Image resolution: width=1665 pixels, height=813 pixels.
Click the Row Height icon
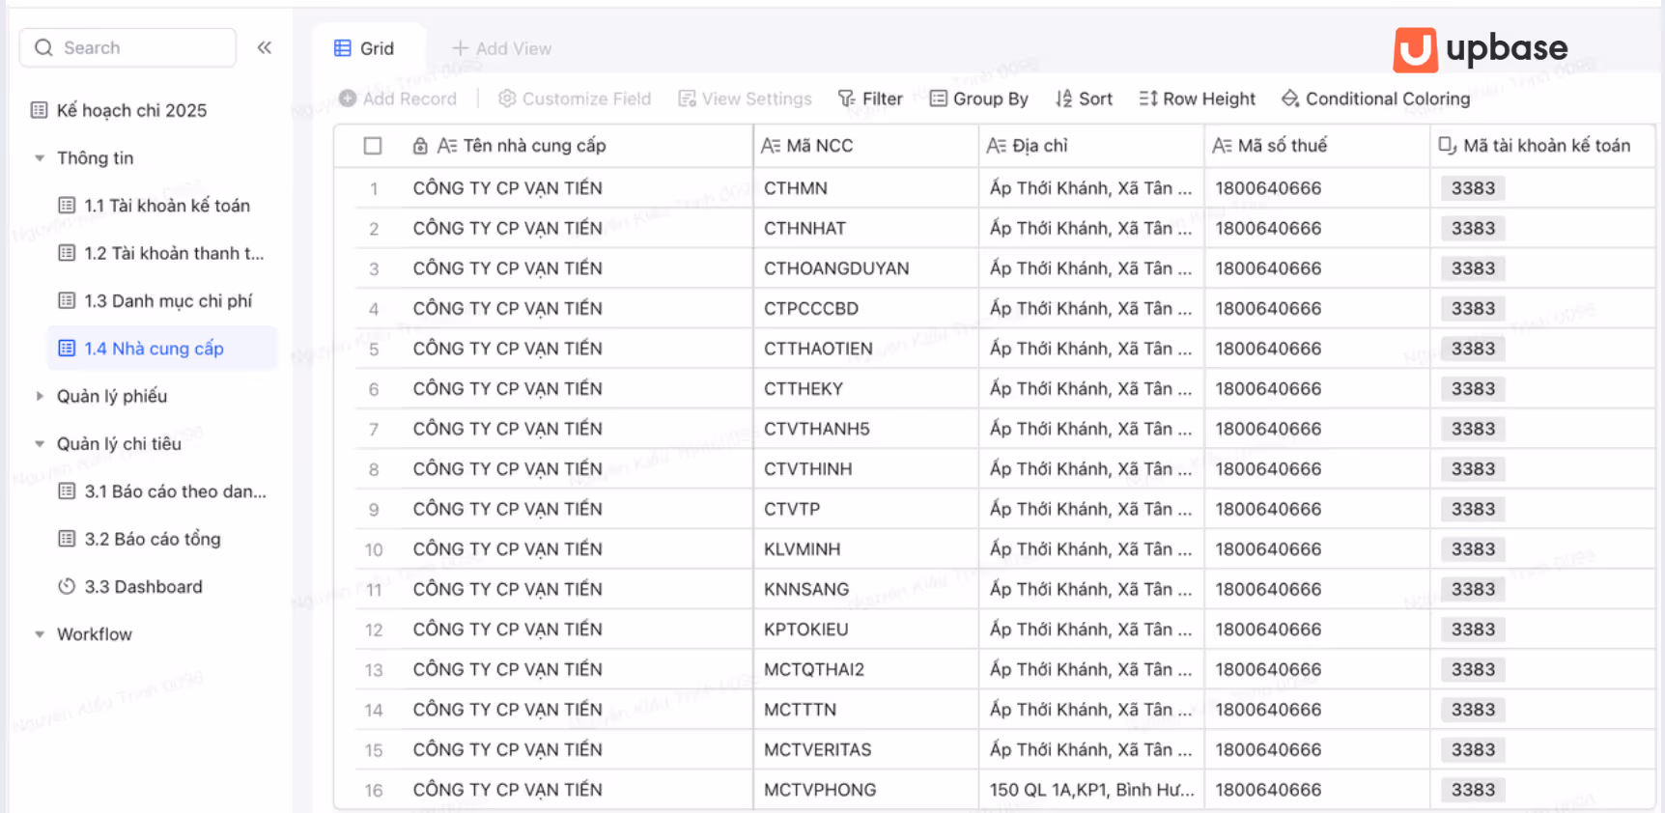[1147, 98]
